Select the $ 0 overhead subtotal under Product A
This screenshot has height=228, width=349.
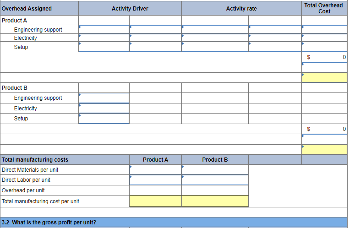tap(325, 57)
